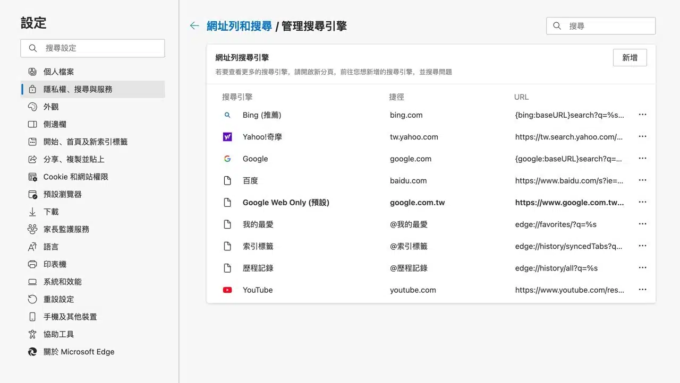Go to 系統和效能 settings section
The image size is (680, 383).
(x=62, y=282)
